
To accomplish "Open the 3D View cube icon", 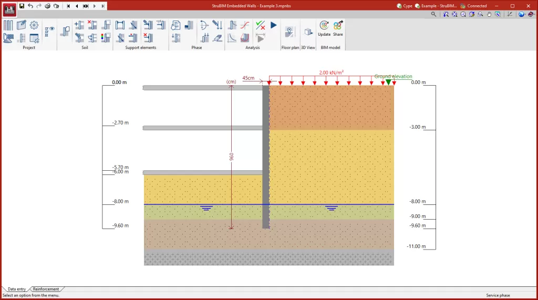I will 308,32.
